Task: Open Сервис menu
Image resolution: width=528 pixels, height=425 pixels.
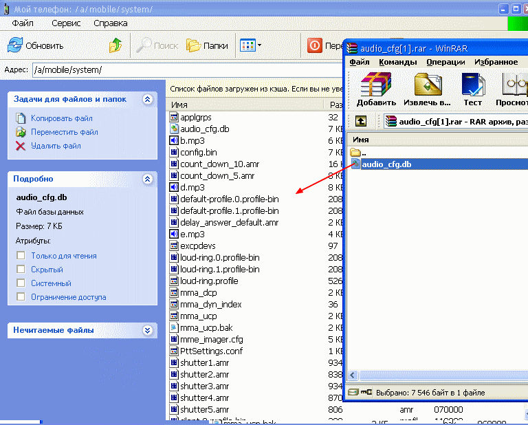Action: [66, 23]
